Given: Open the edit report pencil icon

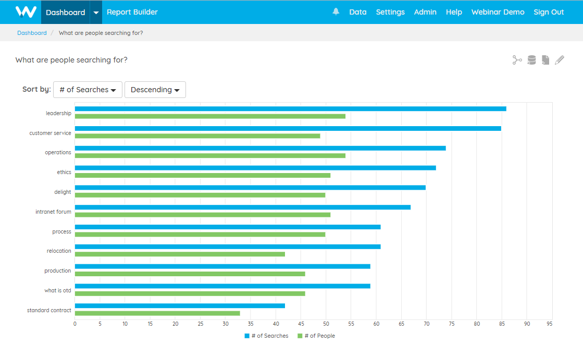Looking at the screenshot, I should point(560,60).
